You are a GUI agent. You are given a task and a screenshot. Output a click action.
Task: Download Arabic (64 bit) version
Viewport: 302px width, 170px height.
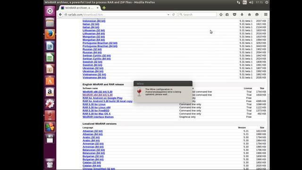pos(91,141)
